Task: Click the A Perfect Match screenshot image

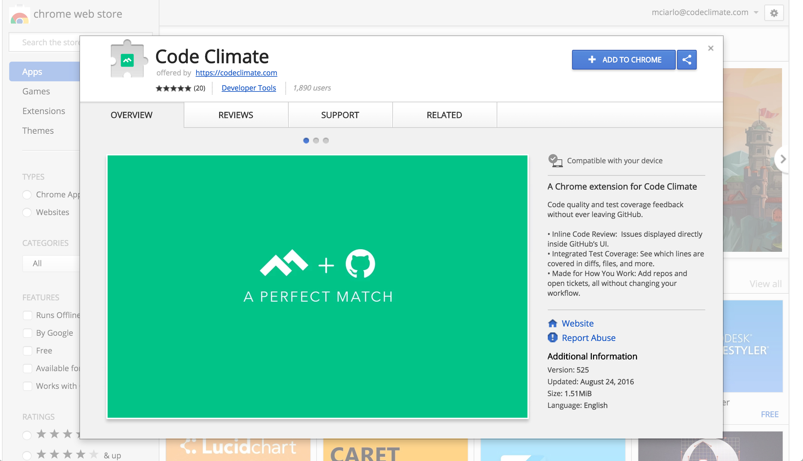Action: tap(318, 287)
